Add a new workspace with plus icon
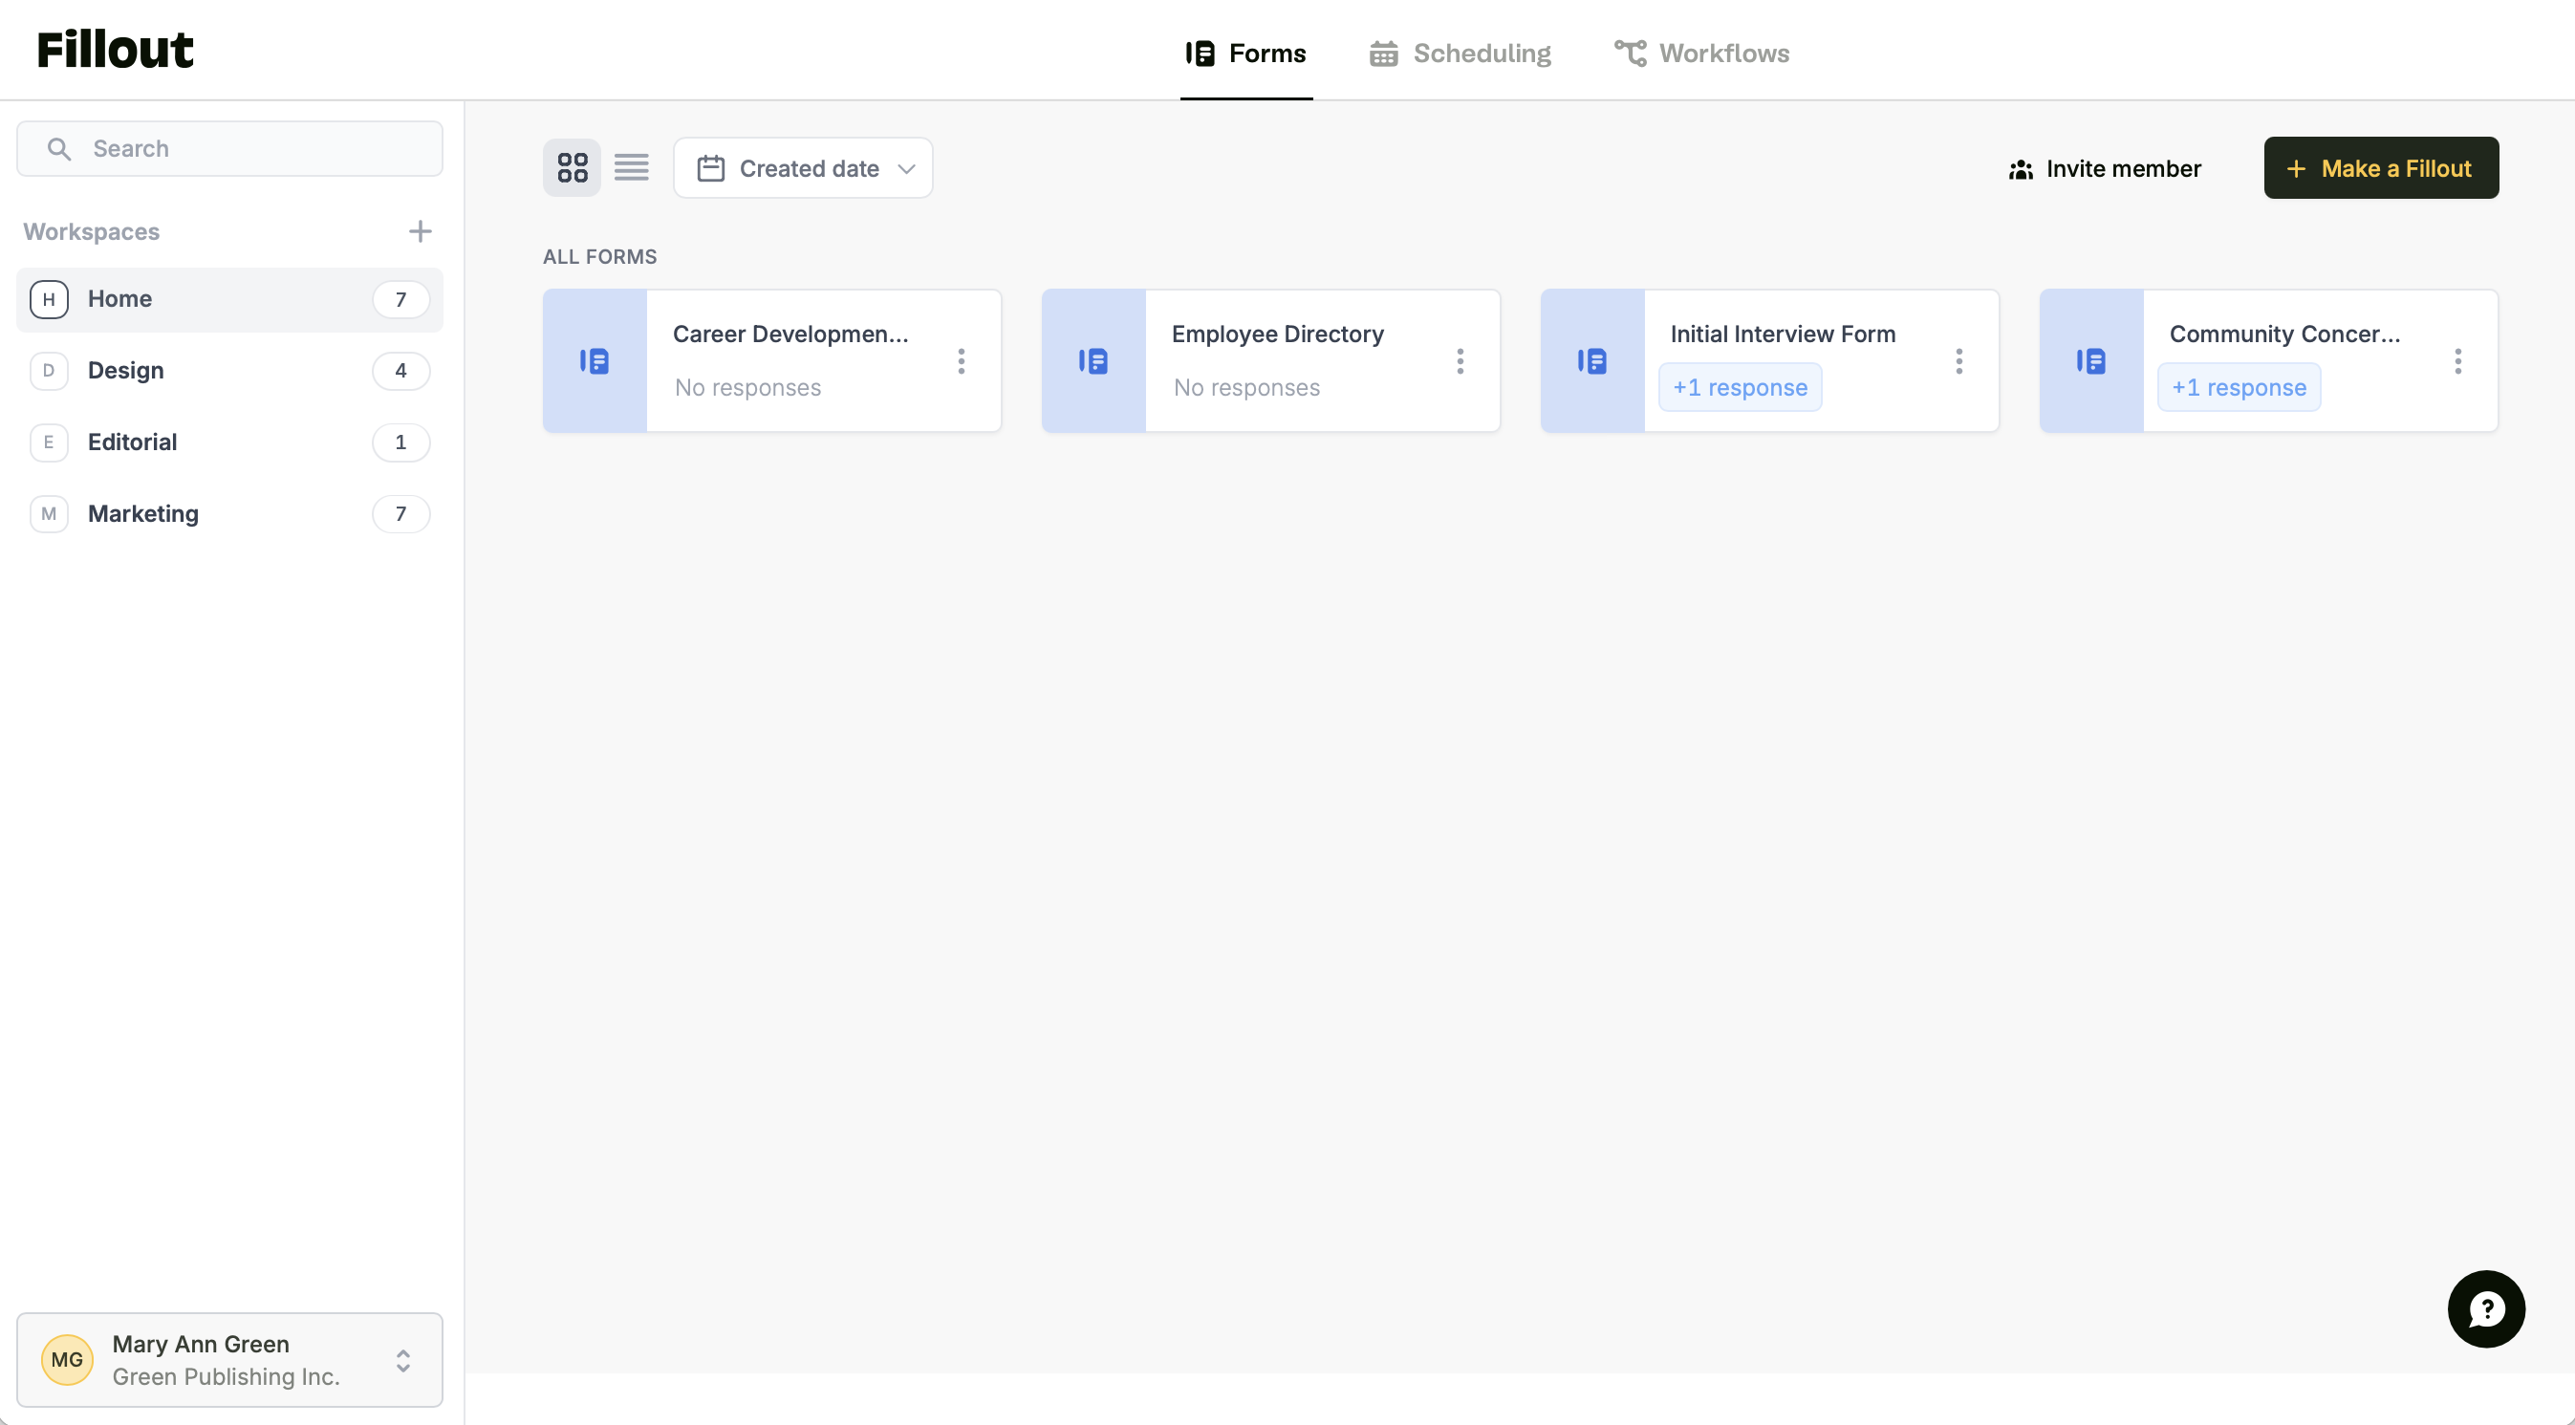Viewport: 2575px width, 1425px height. pyautogui.click(x=420, y=231)
